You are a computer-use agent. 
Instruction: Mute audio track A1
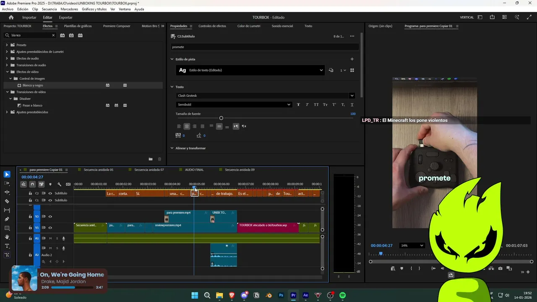(x=50, y=238)
